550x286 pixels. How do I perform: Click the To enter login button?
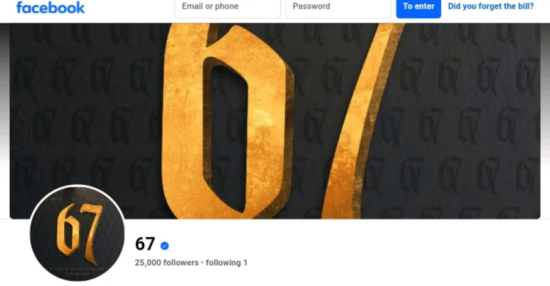point(419,7)
